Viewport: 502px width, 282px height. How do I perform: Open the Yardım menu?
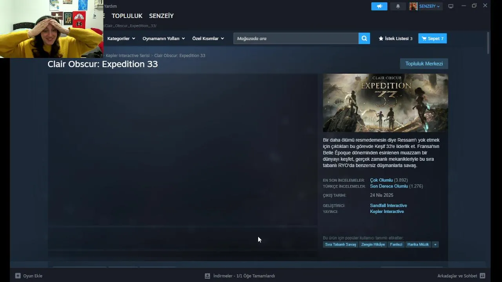click(110, 6)
